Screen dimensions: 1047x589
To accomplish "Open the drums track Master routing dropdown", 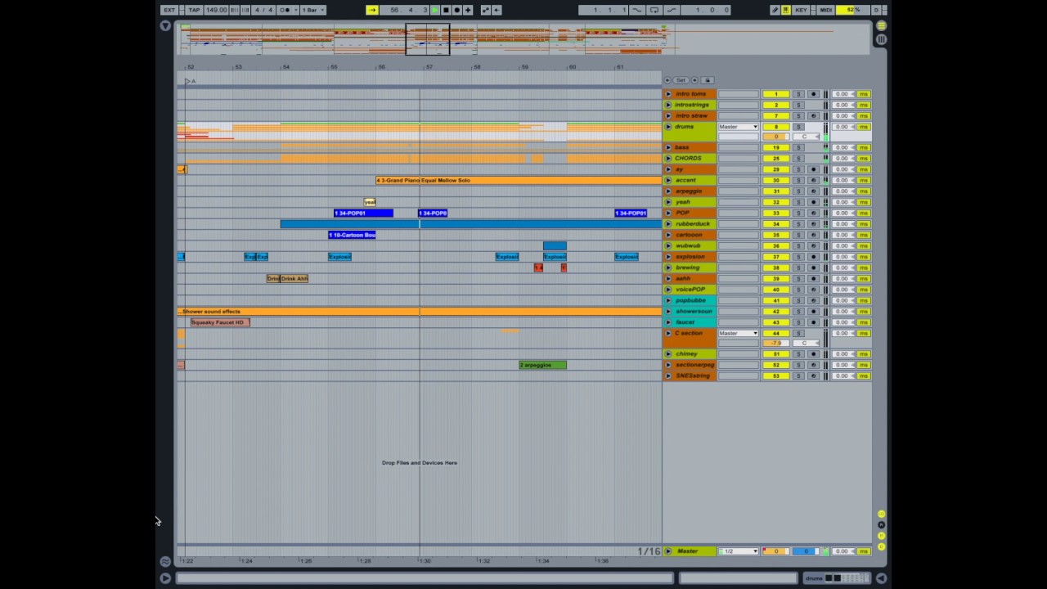I will point(739,127).
